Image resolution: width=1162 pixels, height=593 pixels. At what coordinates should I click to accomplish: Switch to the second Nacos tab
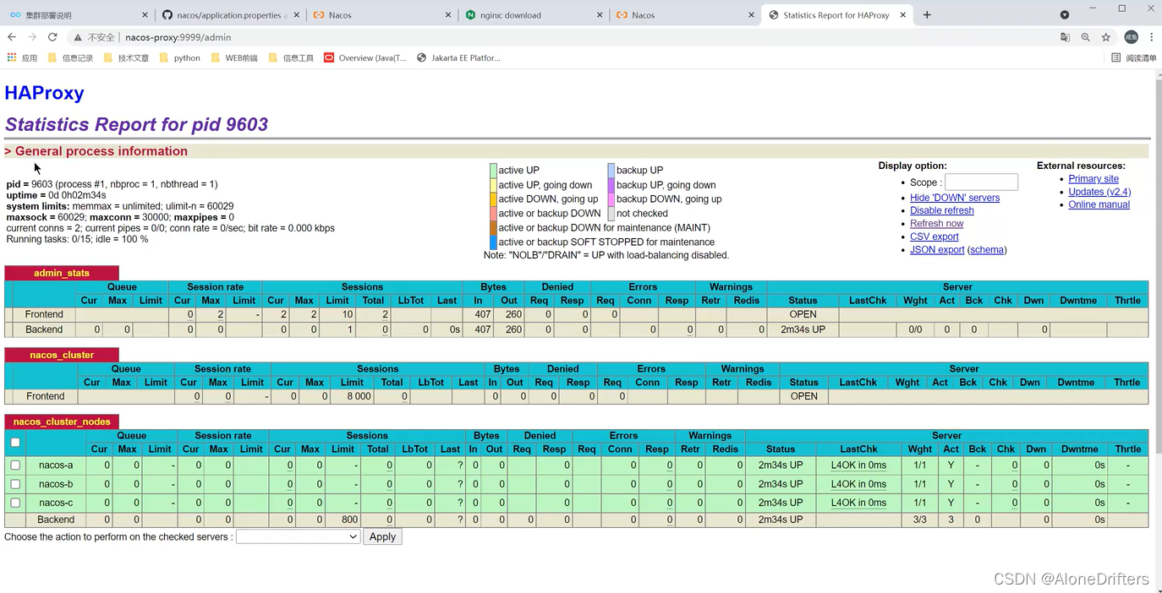[x=684, y=15]
